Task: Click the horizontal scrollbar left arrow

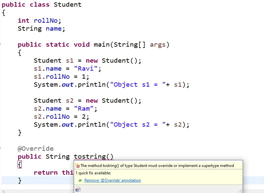Action: tap(4, 191)
